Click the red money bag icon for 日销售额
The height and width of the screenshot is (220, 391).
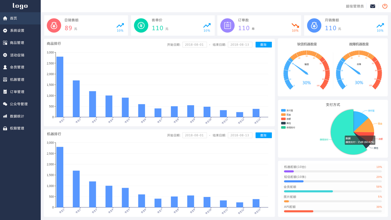[x=54, y=25]
